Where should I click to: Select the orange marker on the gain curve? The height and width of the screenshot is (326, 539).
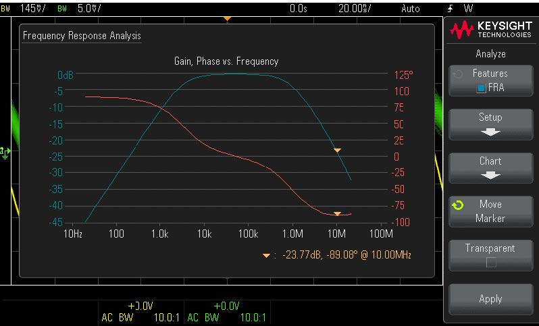(x=338, y=151)
